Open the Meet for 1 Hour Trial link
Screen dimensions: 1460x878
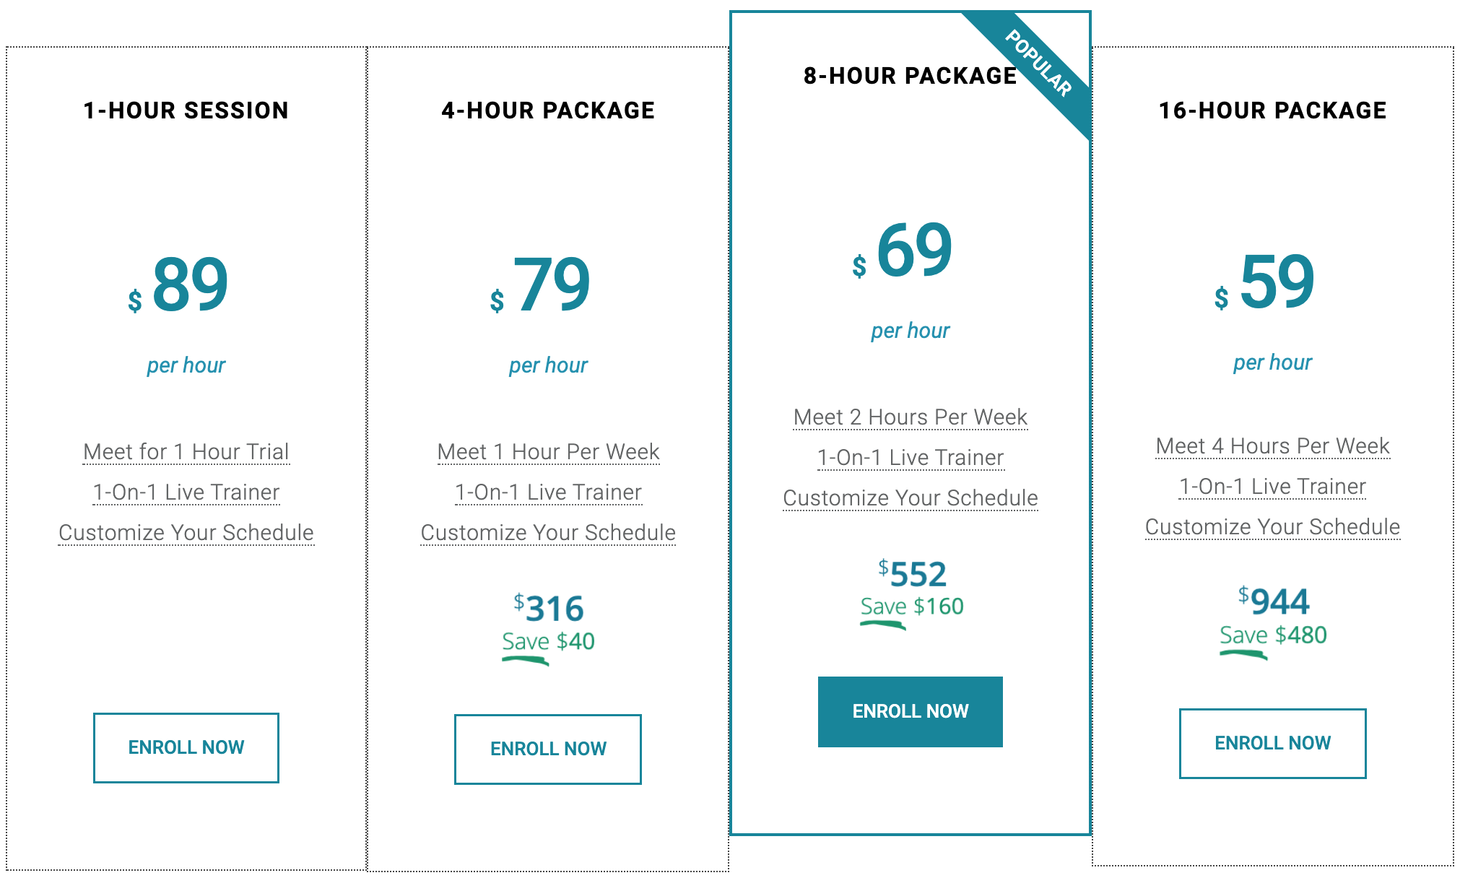[x=186, y=452]
